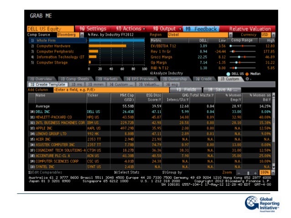Switch to the Credit tab
291x218 pixels.
204,79
